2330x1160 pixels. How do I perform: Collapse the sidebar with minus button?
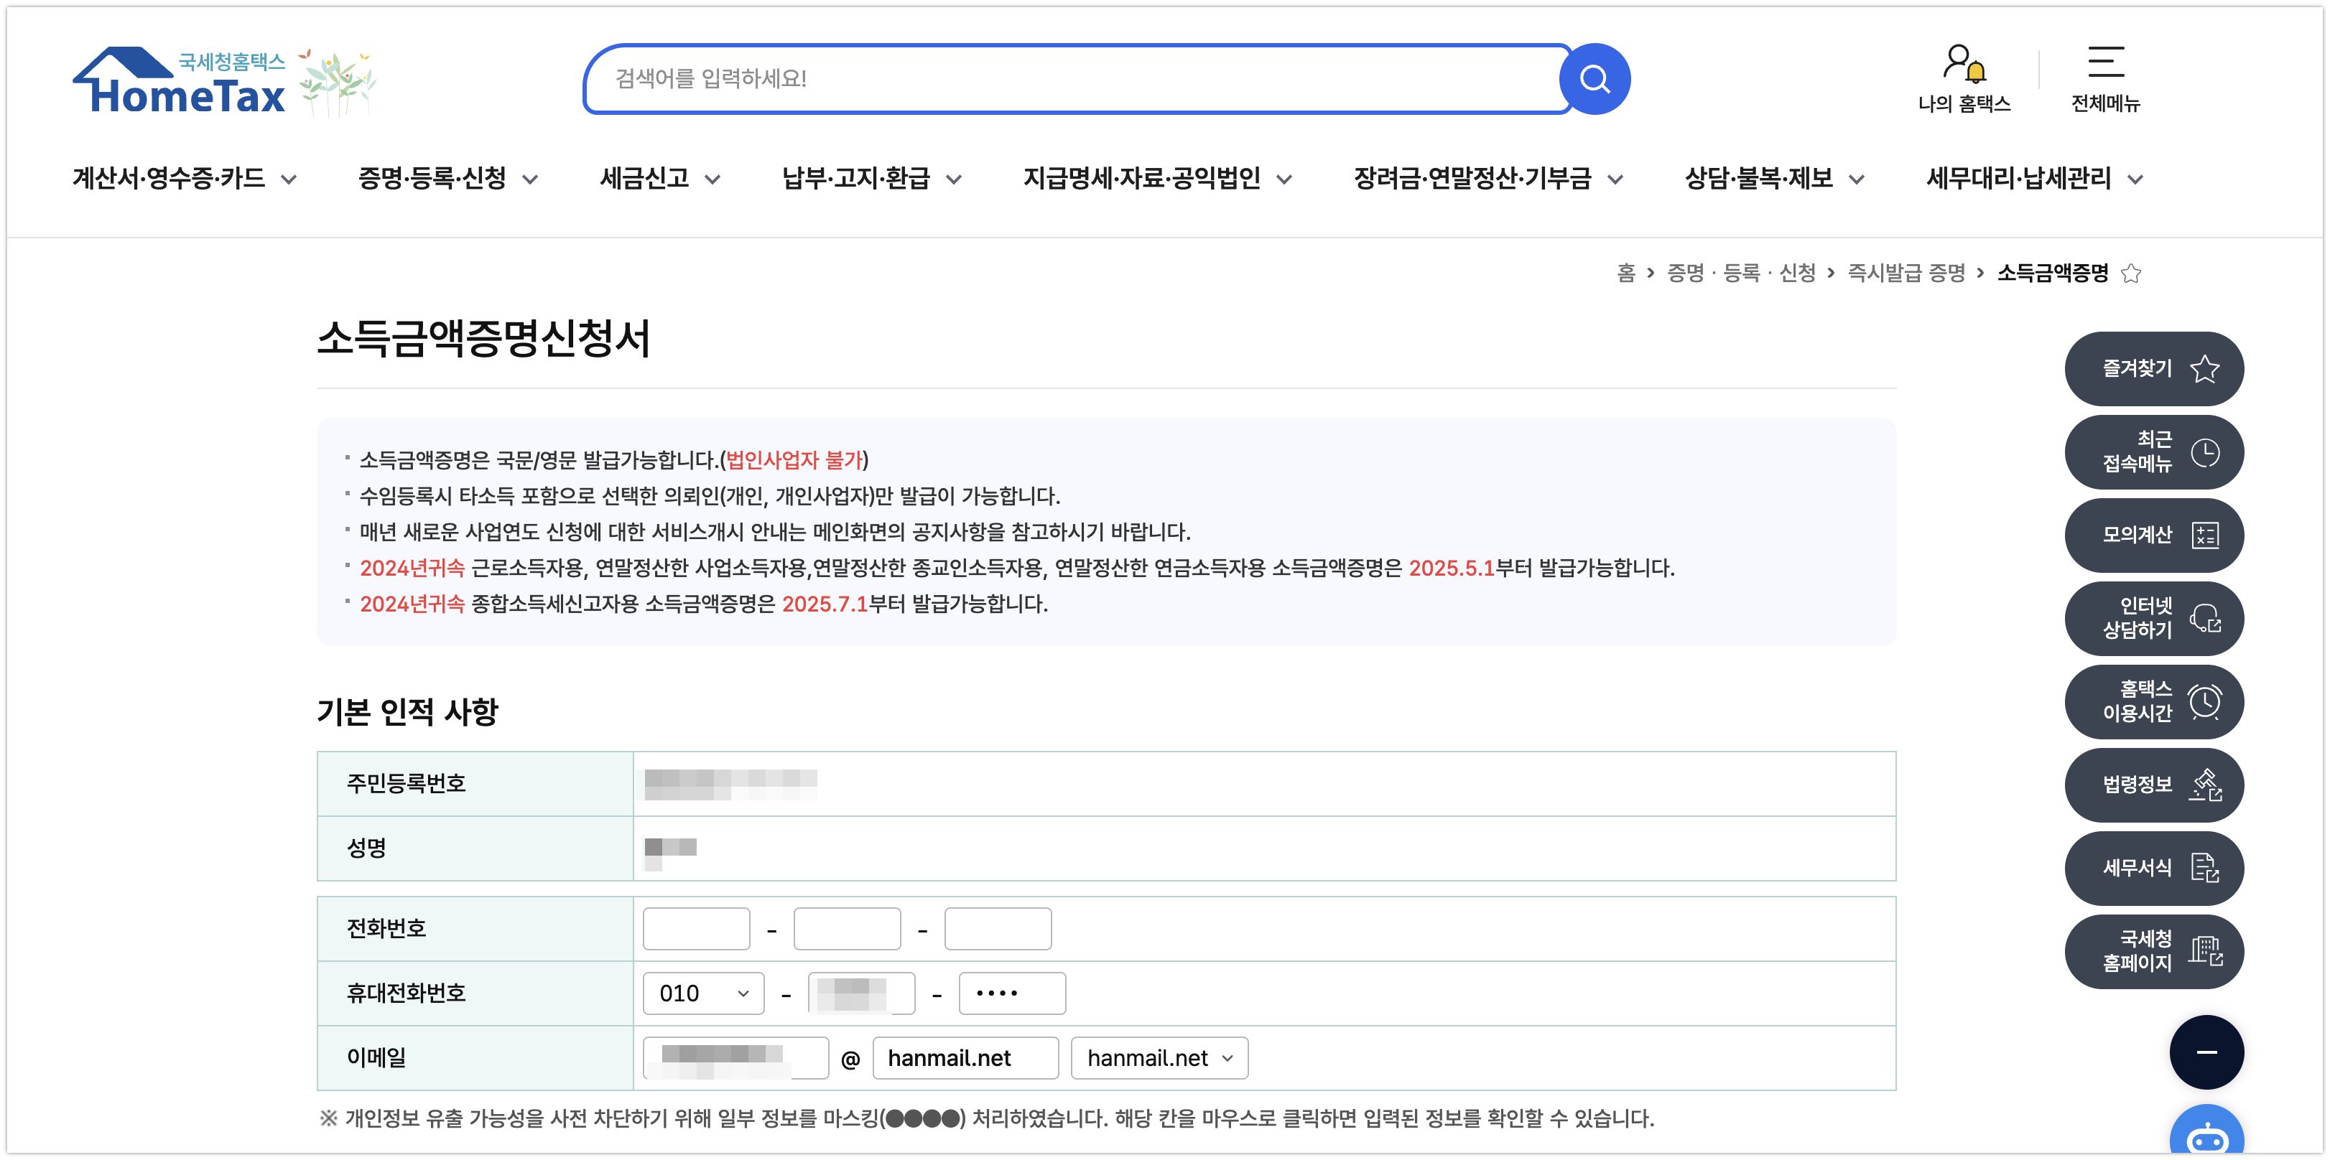2206,1052
